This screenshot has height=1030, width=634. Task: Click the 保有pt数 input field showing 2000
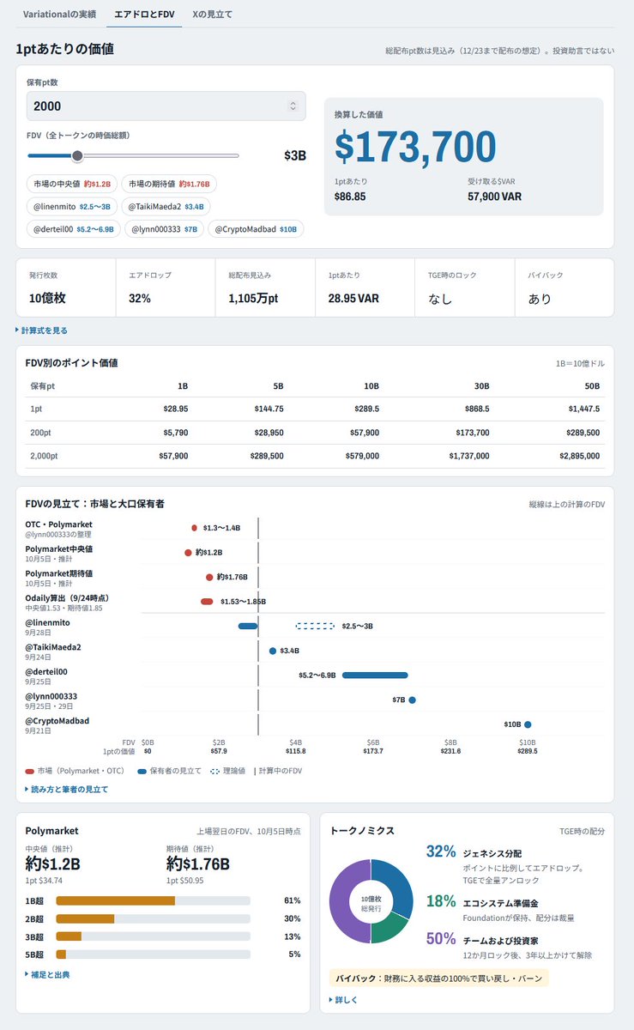(x=166, y=106)
